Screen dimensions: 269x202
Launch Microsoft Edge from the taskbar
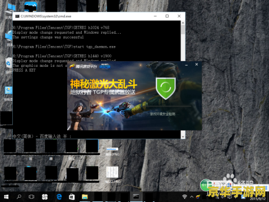tap(59, 197)
